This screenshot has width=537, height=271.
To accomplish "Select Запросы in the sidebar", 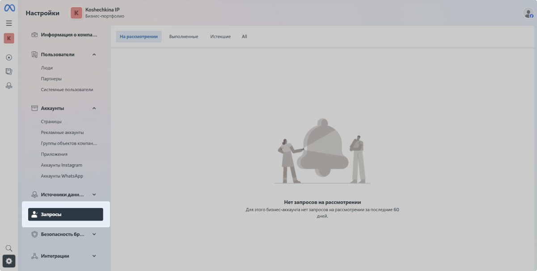I will [x=65, y=214].
